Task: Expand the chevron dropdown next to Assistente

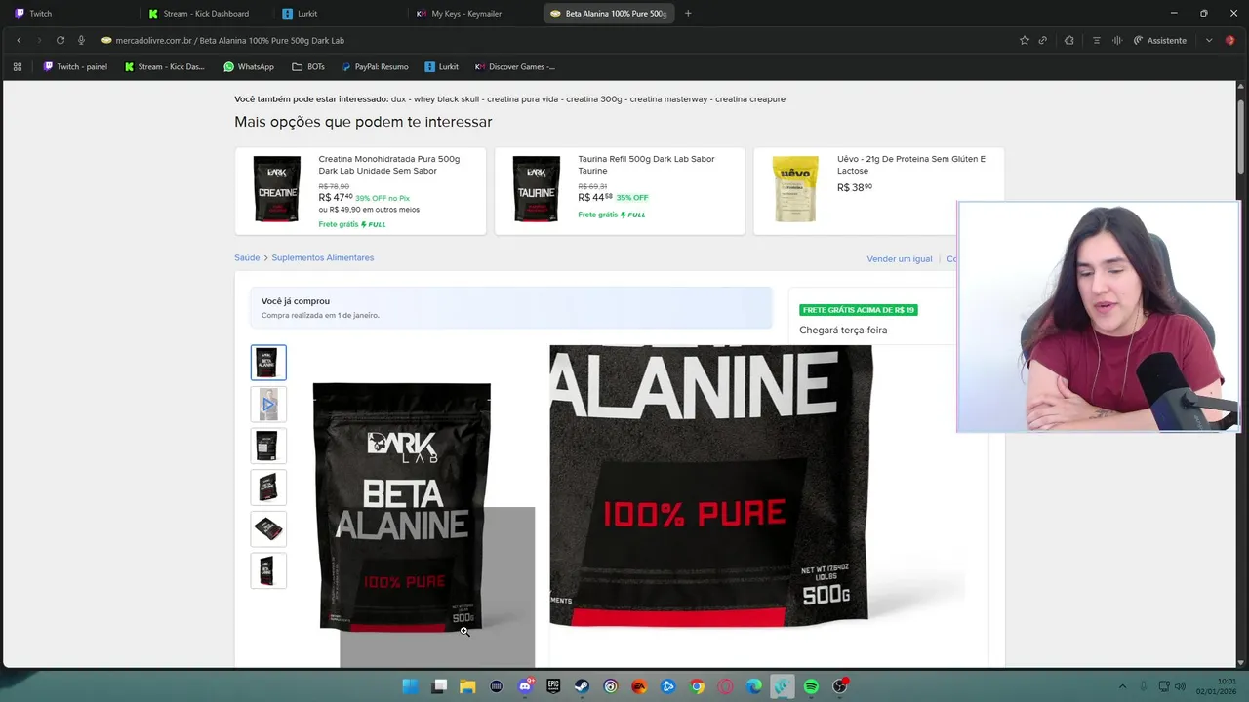Action: (x=1209, y=40)
